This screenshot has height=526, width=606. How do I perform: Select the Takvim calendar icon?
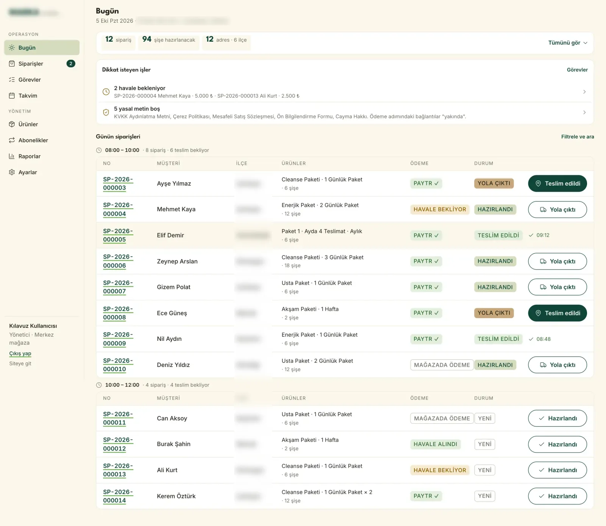pyautogui.click(x=12, y=95)
